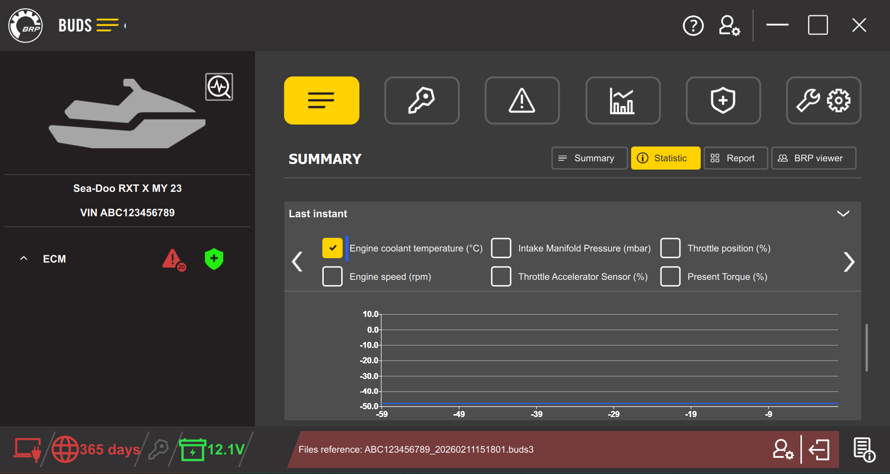Open the BRP viewer
The image size is (890, 474).
tap(813, 158)
